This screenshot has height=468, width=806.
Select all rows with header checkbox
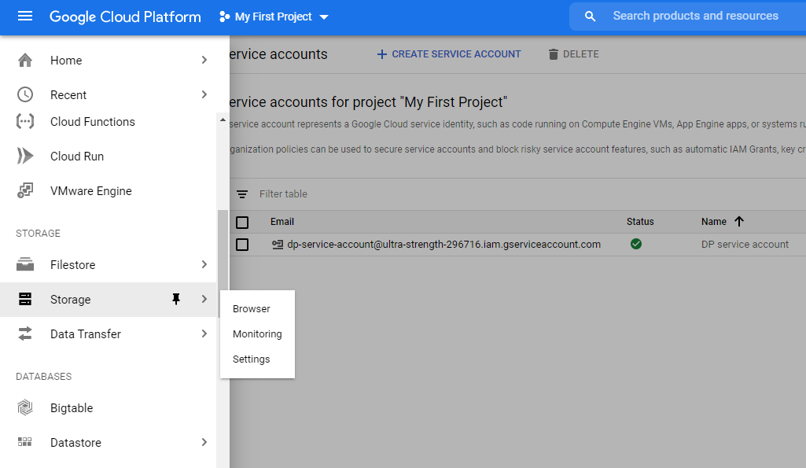(242, 222)
